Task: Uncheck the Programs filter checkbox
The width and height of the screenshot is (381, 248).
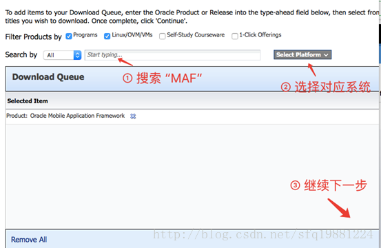Action: [69, 37]
